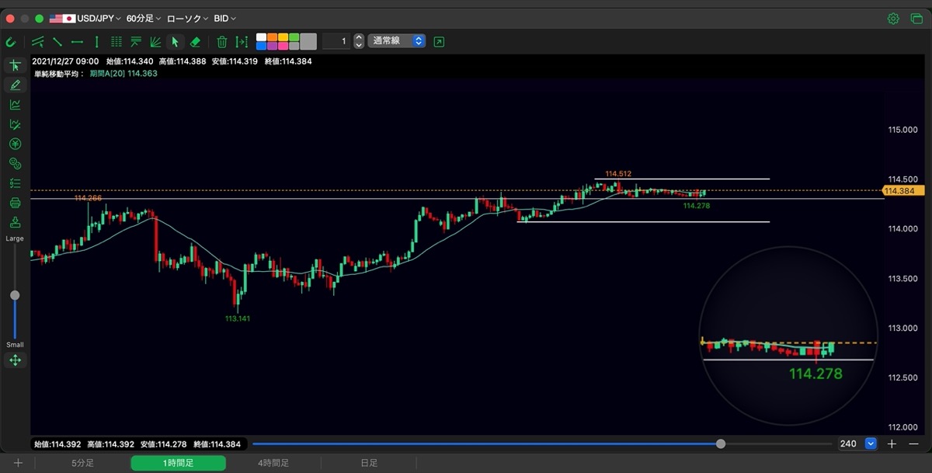Open the yen currency icon
This screenshot has width=932, height=473.
(x=15, y=144)
